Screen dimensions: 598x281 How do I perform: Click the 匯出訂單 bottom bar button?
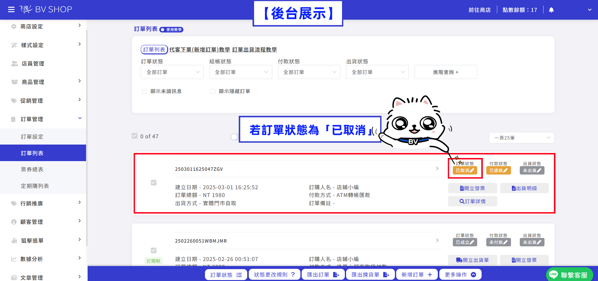323,275
